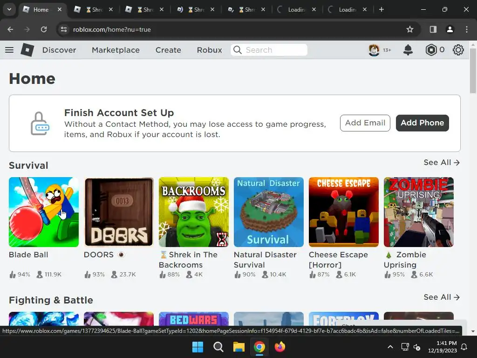This screenshot has height=358, width=477.
Task: Open Chrome side panel icon
Action: 433,29
